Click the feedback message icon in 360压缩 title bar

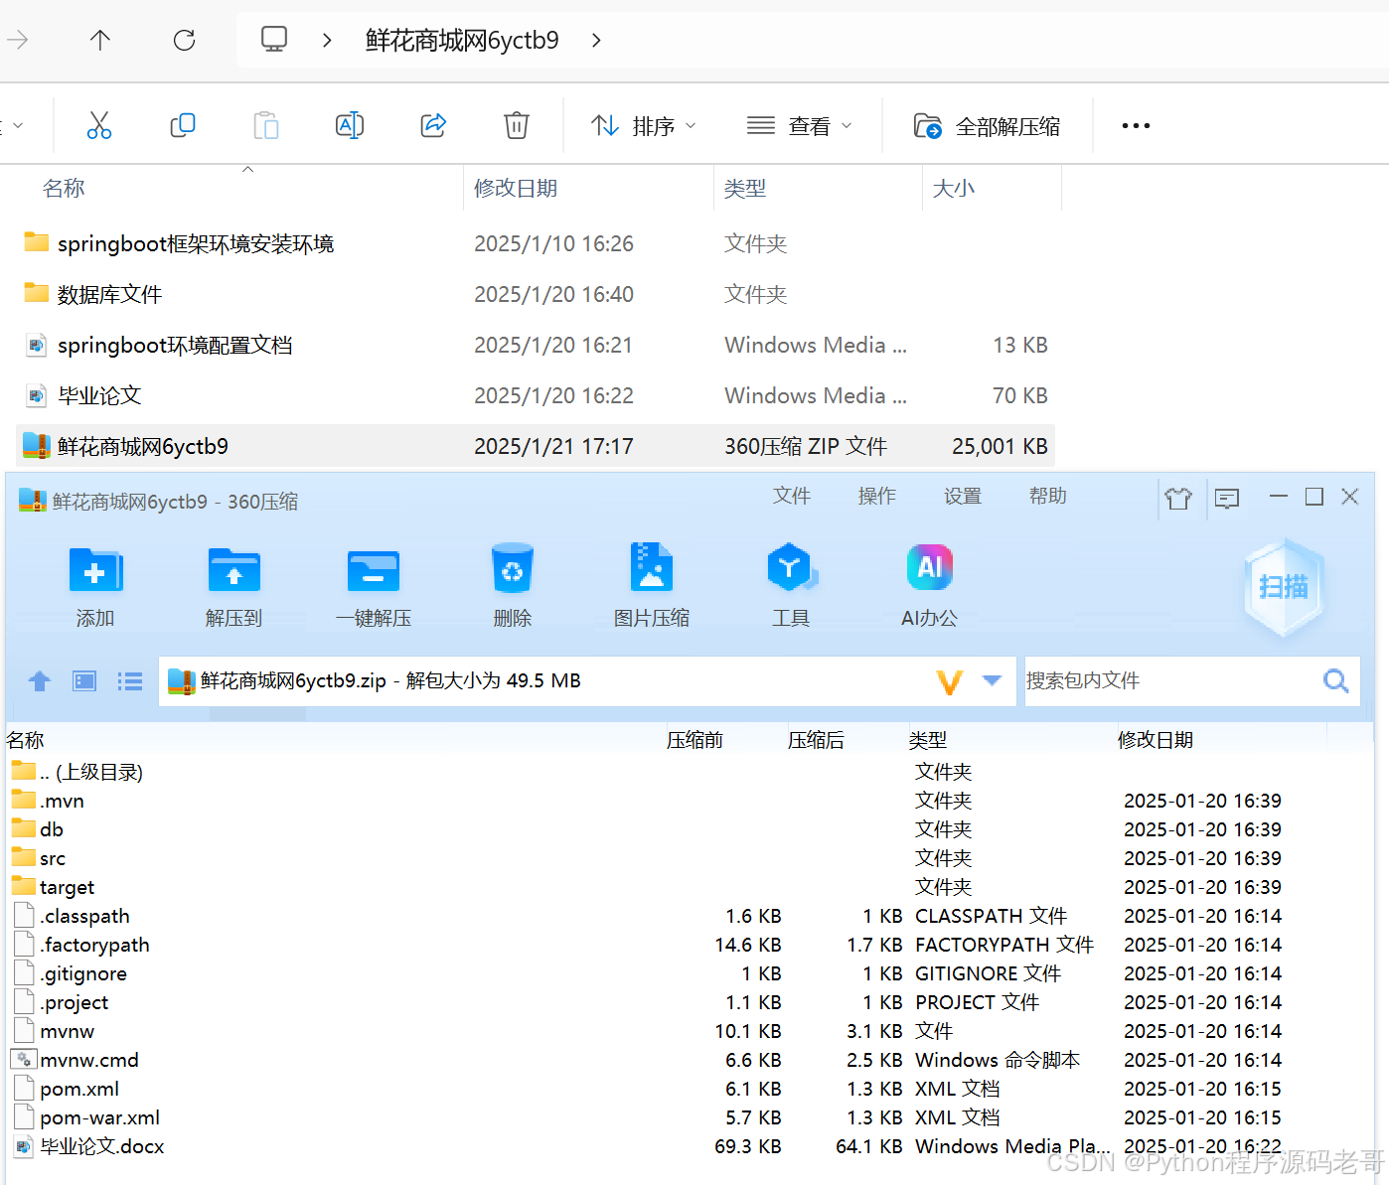[1227, 498]
